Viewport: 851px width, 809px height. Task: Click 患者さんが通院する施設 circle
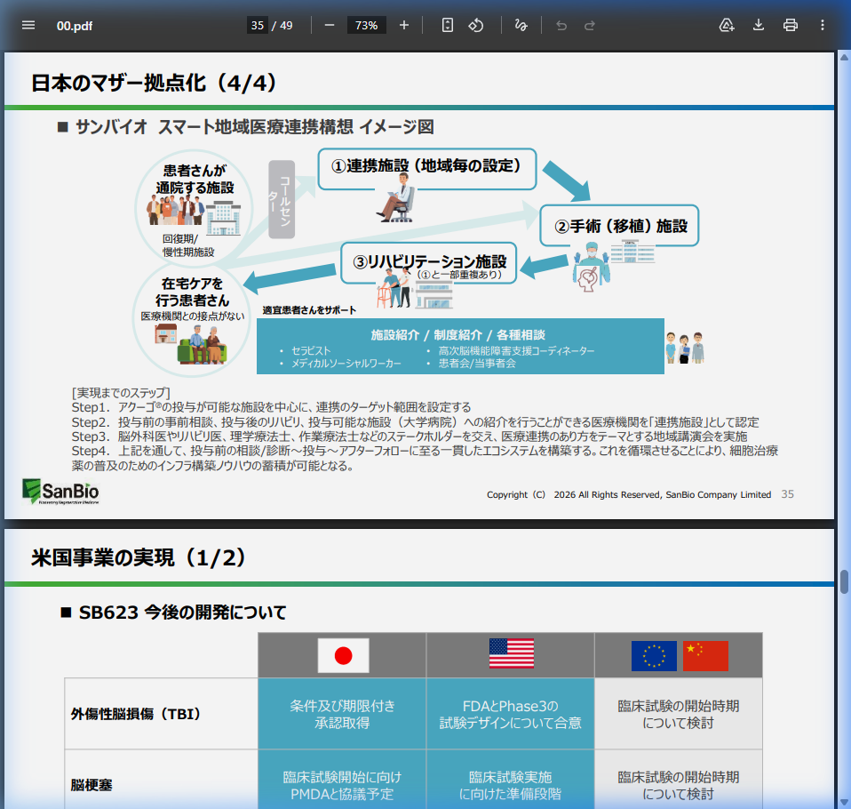(195, 207)
